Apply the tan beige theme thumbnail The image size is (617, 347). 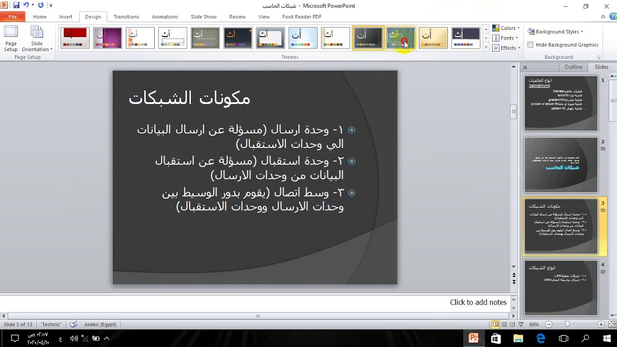433,38
